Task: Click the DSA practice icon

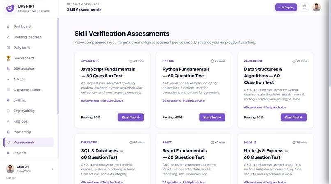Action: coord(8,69)
